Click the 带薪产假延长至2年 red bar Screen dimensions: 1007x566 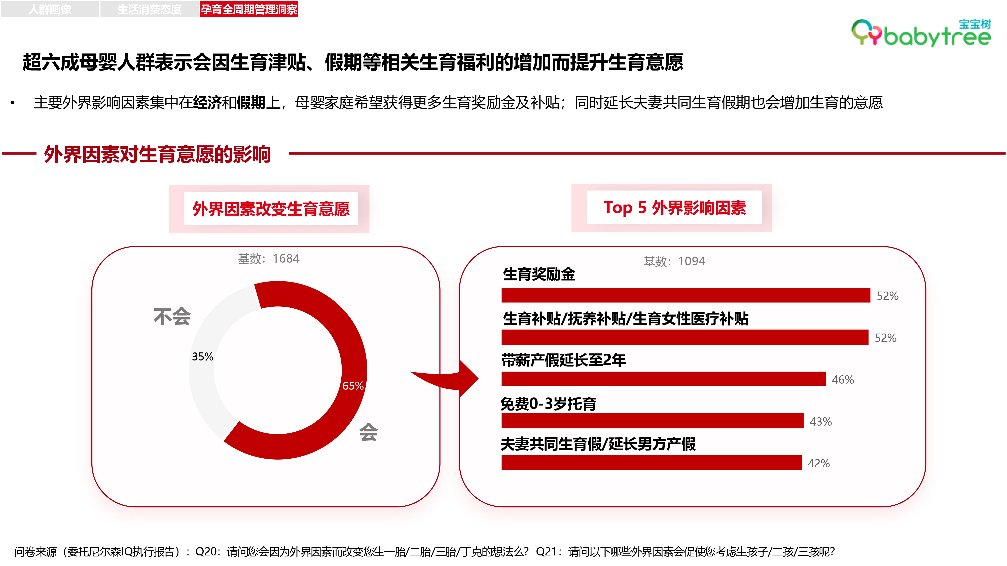click(x=663, y=379)
